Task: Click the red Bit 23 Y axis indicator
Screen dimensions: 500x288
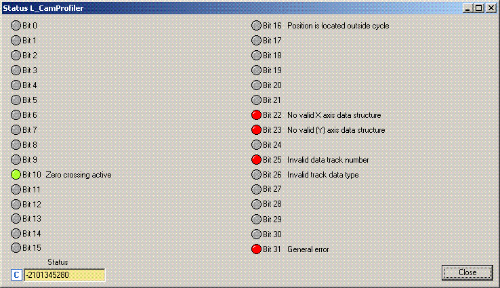Action: pos(257,130)
